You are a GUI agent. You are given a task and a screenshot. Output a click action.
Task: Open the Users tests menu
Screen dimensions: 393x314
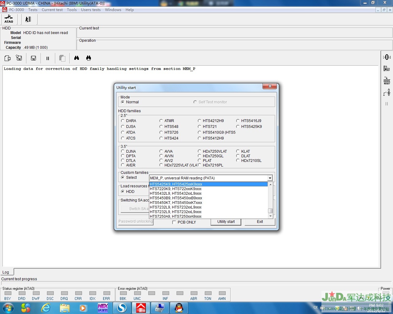coord(91,10)
